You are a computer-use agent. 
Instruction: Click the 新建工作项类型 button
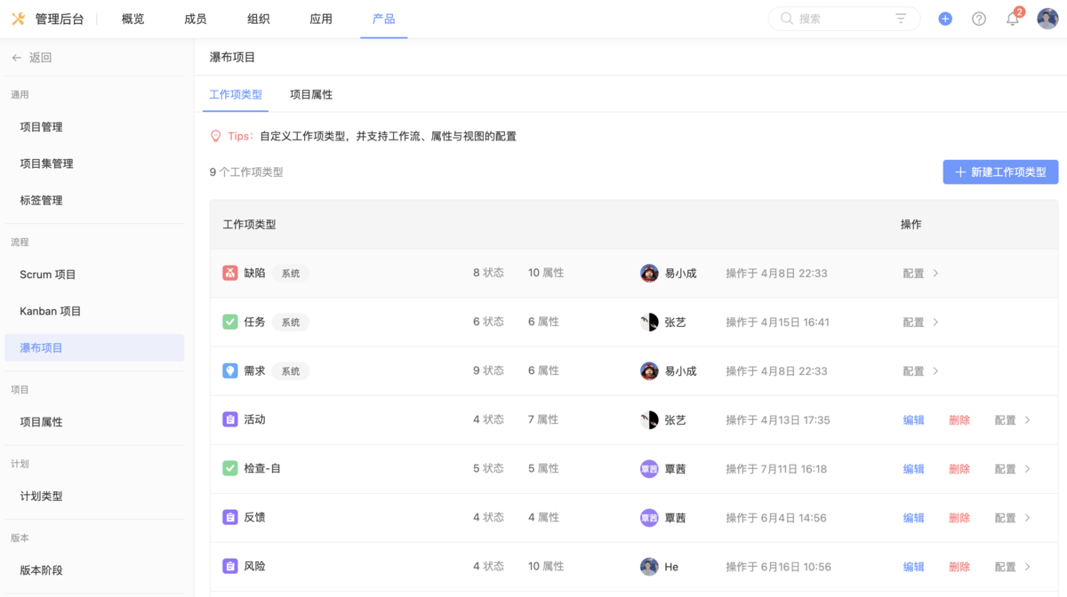coord(1000,171)
